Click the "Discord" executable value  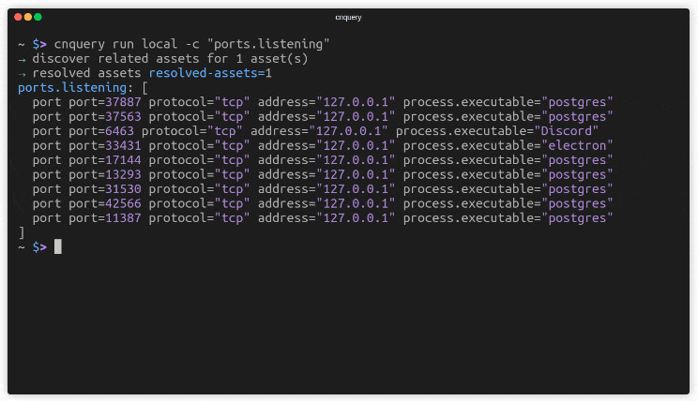(567, 131)
